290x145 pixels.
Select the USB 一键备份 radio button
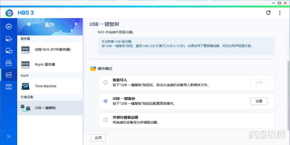pyautogui.click(x=105, y=101)
